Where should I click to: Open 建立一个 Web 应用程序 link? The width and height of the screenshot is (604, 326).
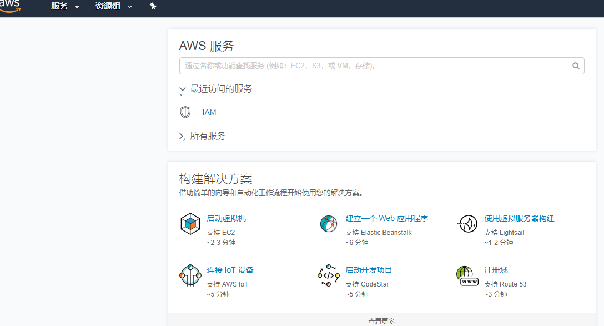[x=387, y=218]
